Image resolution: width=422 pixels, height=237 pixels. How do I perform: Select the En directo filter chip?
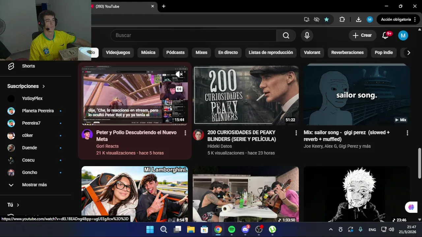pos(228,52)
